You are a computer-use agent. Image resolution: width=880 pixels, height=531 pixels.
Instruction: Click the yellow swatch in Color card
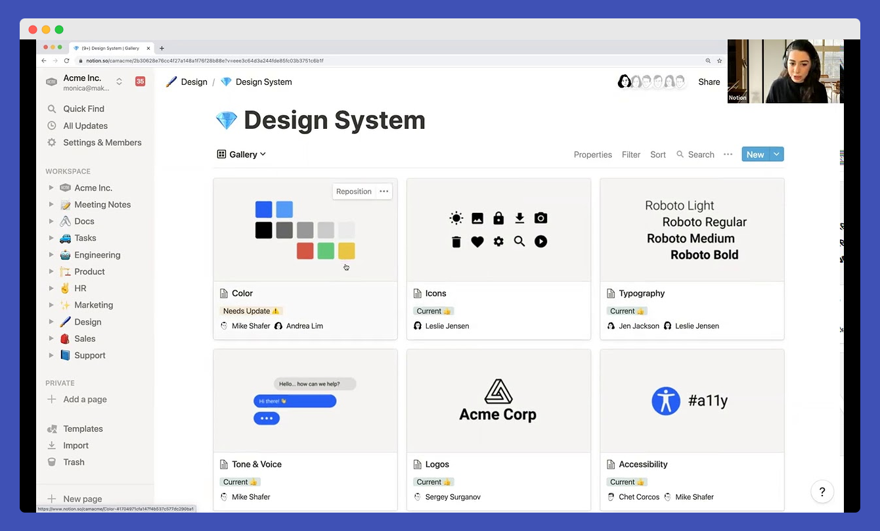coord(347,251)
